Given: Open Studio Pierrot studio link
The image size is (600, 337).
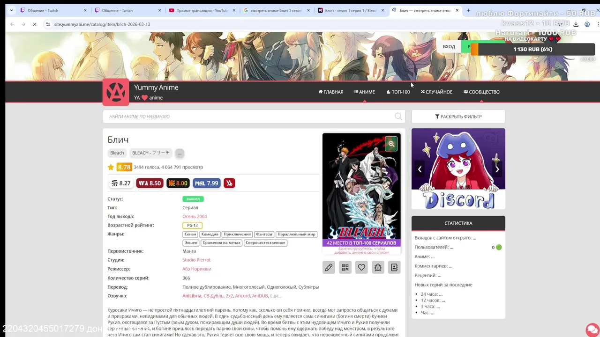Looking at the screenshot, I should pyautogui.click(x=196, y=260).
